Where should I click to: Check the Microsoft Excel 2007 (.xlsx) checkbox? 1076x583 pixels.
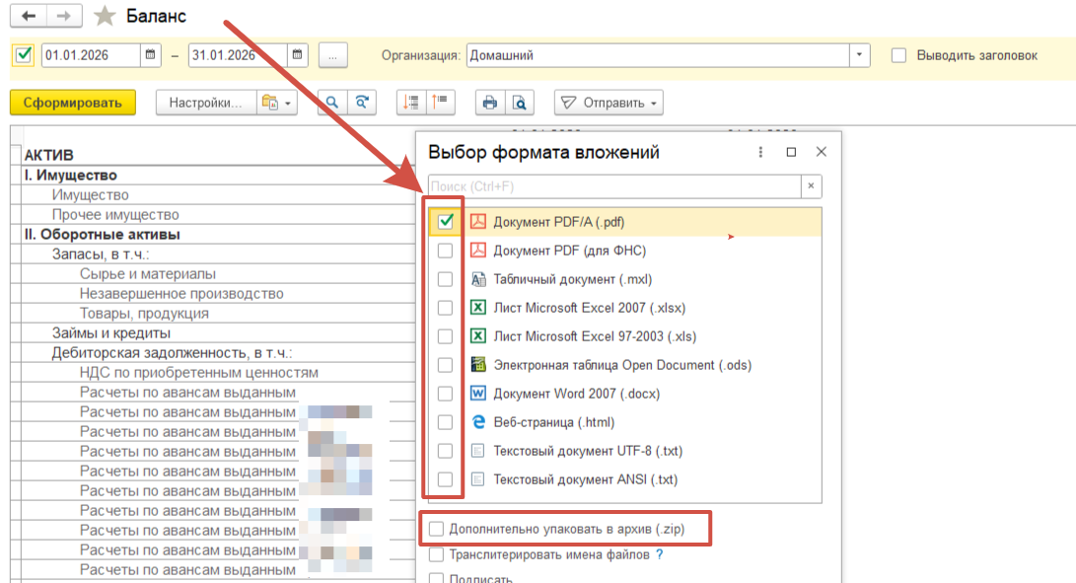(445, 308)
